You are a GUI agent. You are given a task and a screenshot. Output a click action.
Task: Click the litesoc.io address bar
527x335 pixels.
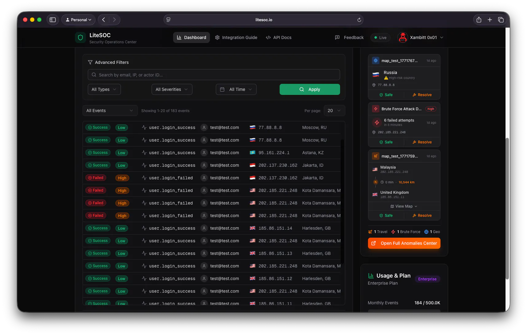[264, 20]
